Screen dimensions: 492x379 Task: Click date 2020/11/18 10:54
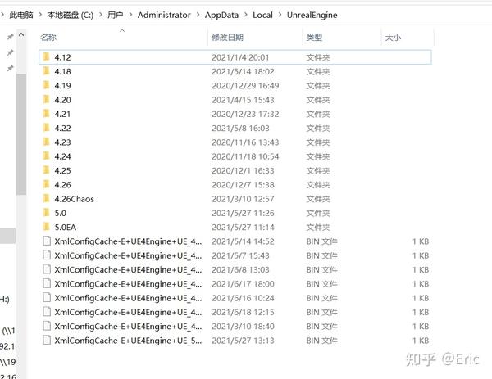(245, 156)
